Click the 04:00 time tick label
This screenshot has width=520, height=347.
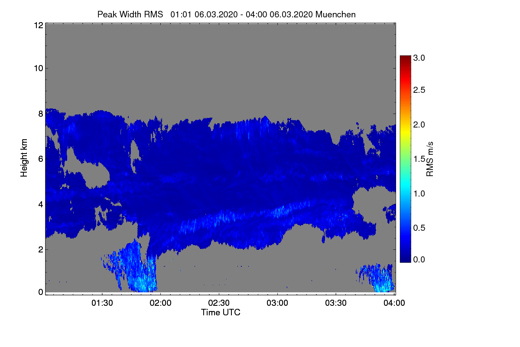click(x=394, y=303)
